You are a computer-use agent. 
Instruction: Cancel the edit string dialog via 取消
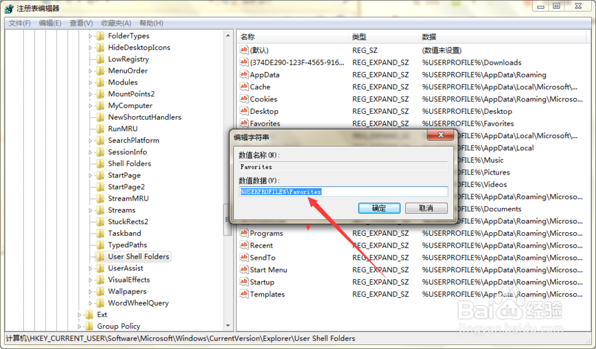click(426, 208)
